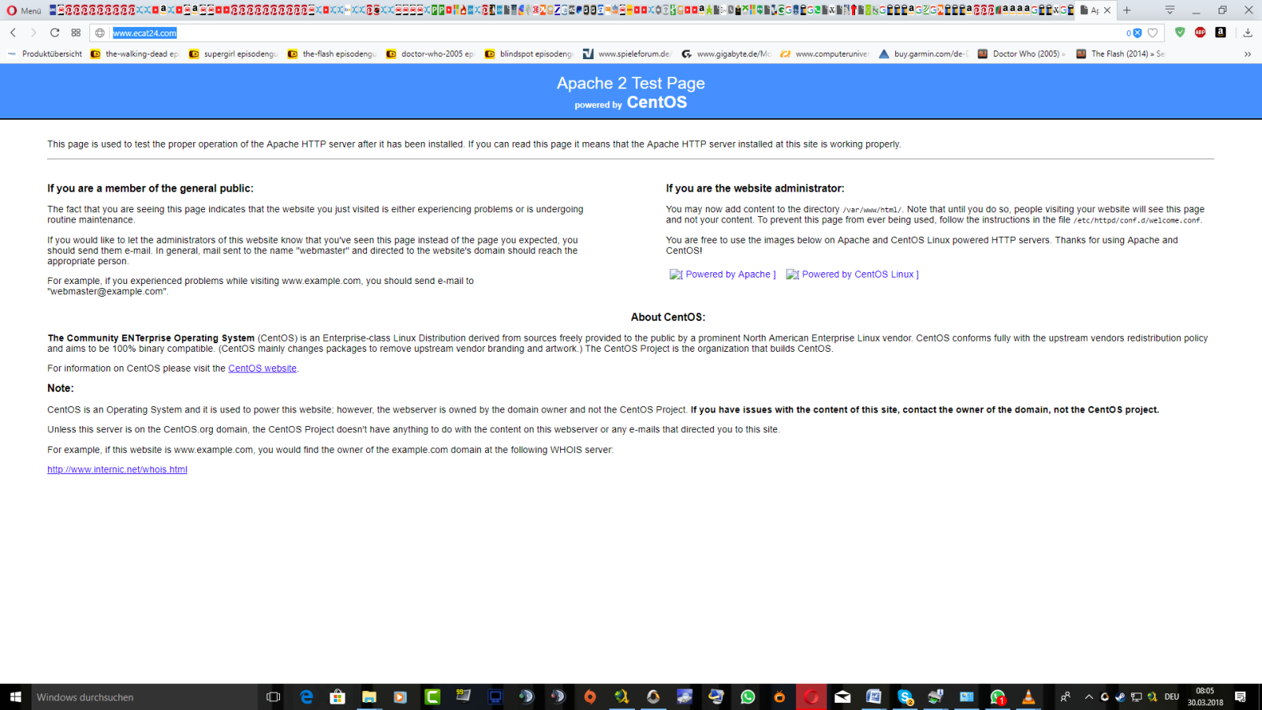Show hidden system tray icons
Image resolution: width=1262 pixels, height=710 pixels.
coord(1088,697)
